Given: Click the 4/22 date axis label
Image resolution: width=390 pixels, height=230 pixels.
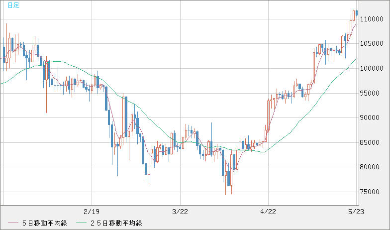Looking at the screenshot, I should [268, 212].
